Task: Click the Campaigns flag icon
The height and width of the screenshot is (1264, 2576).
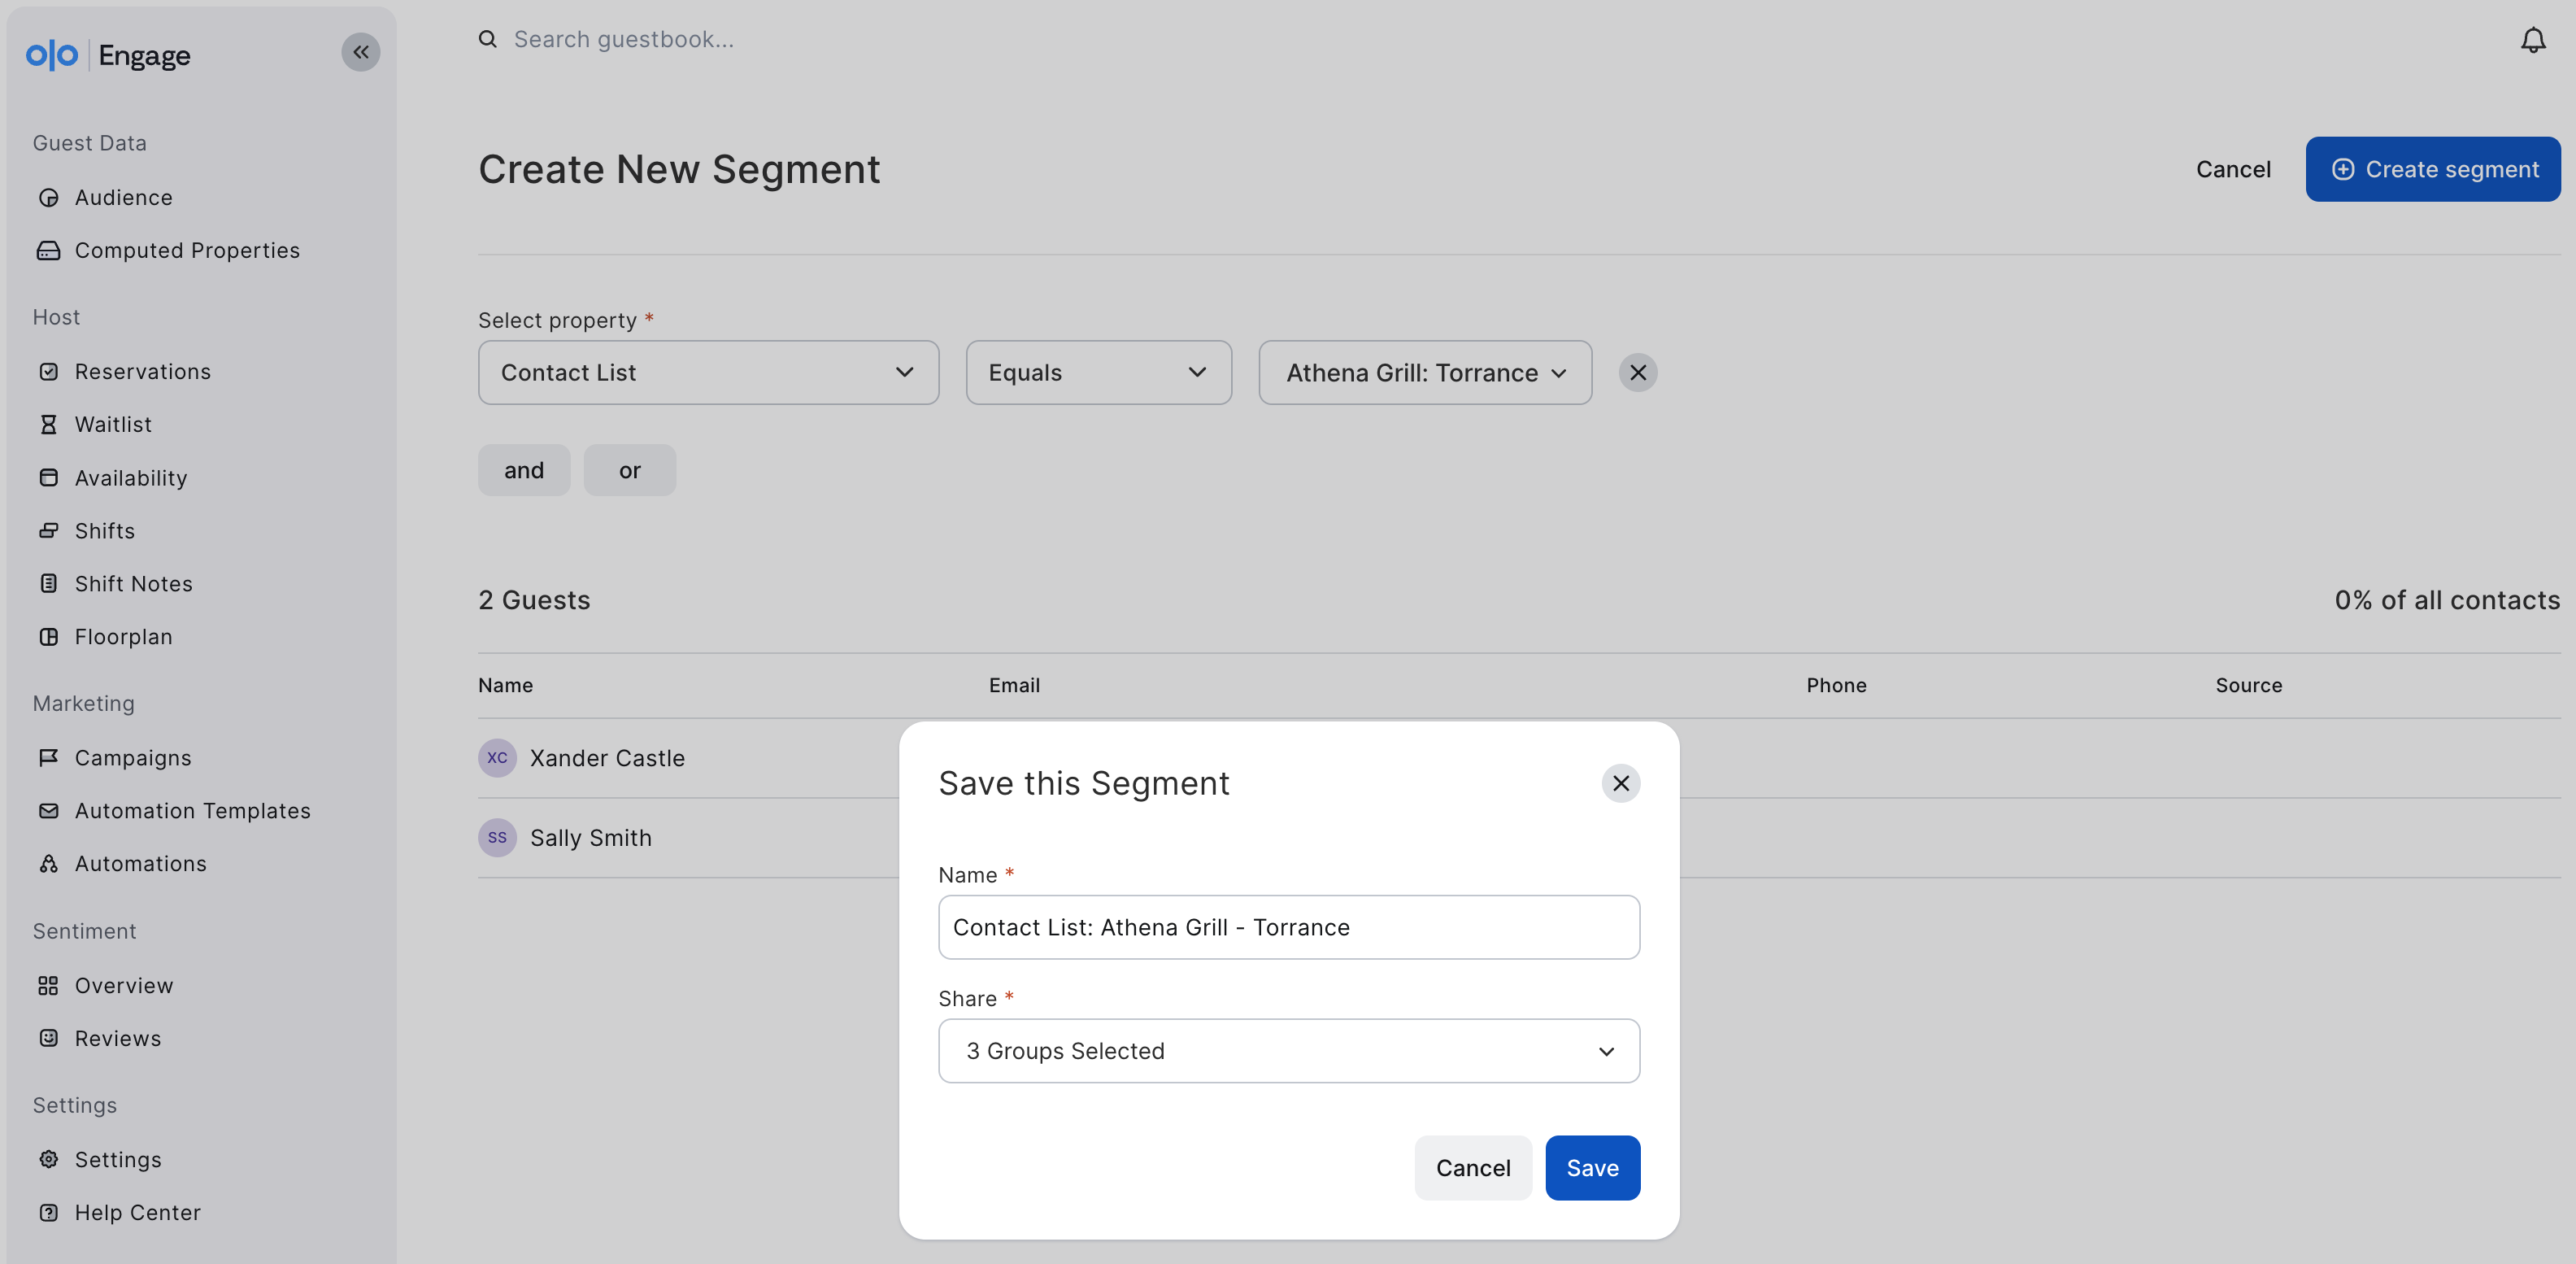Action: point(48,758)
